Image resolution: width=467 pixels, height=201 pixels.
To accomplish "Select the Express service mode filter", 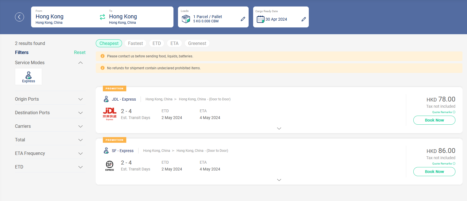I will click(x=29, y=77).
